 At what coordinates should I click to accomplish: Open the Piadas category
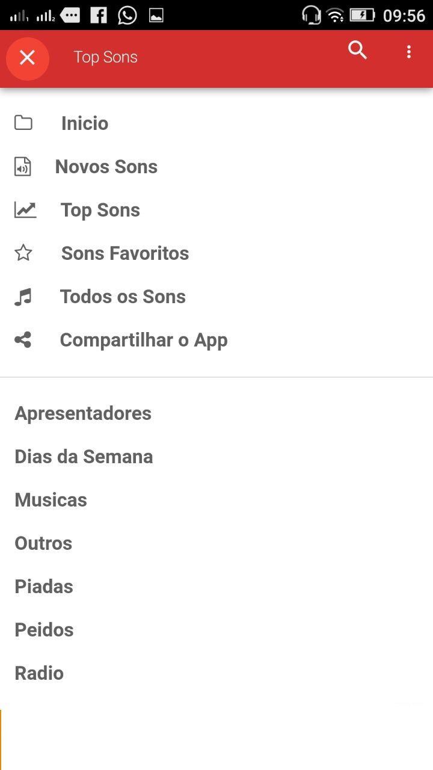click(x=44, y=587)
